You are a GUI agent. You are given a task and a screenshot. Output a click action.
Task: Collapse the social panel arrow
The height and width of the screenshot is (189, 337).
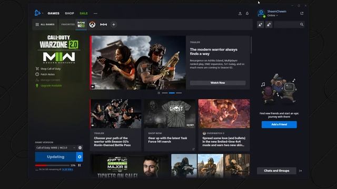click(301, 171)
